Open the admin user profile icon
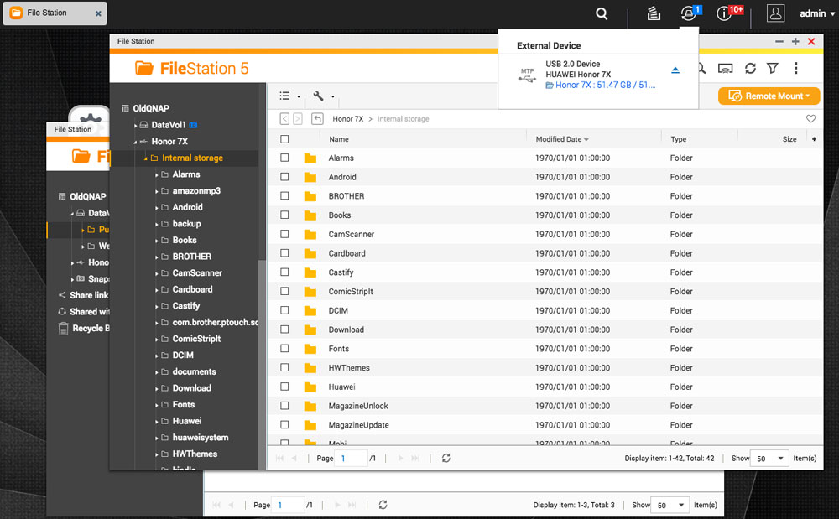Viewport: 839px width, 519px height. [775, 13]
